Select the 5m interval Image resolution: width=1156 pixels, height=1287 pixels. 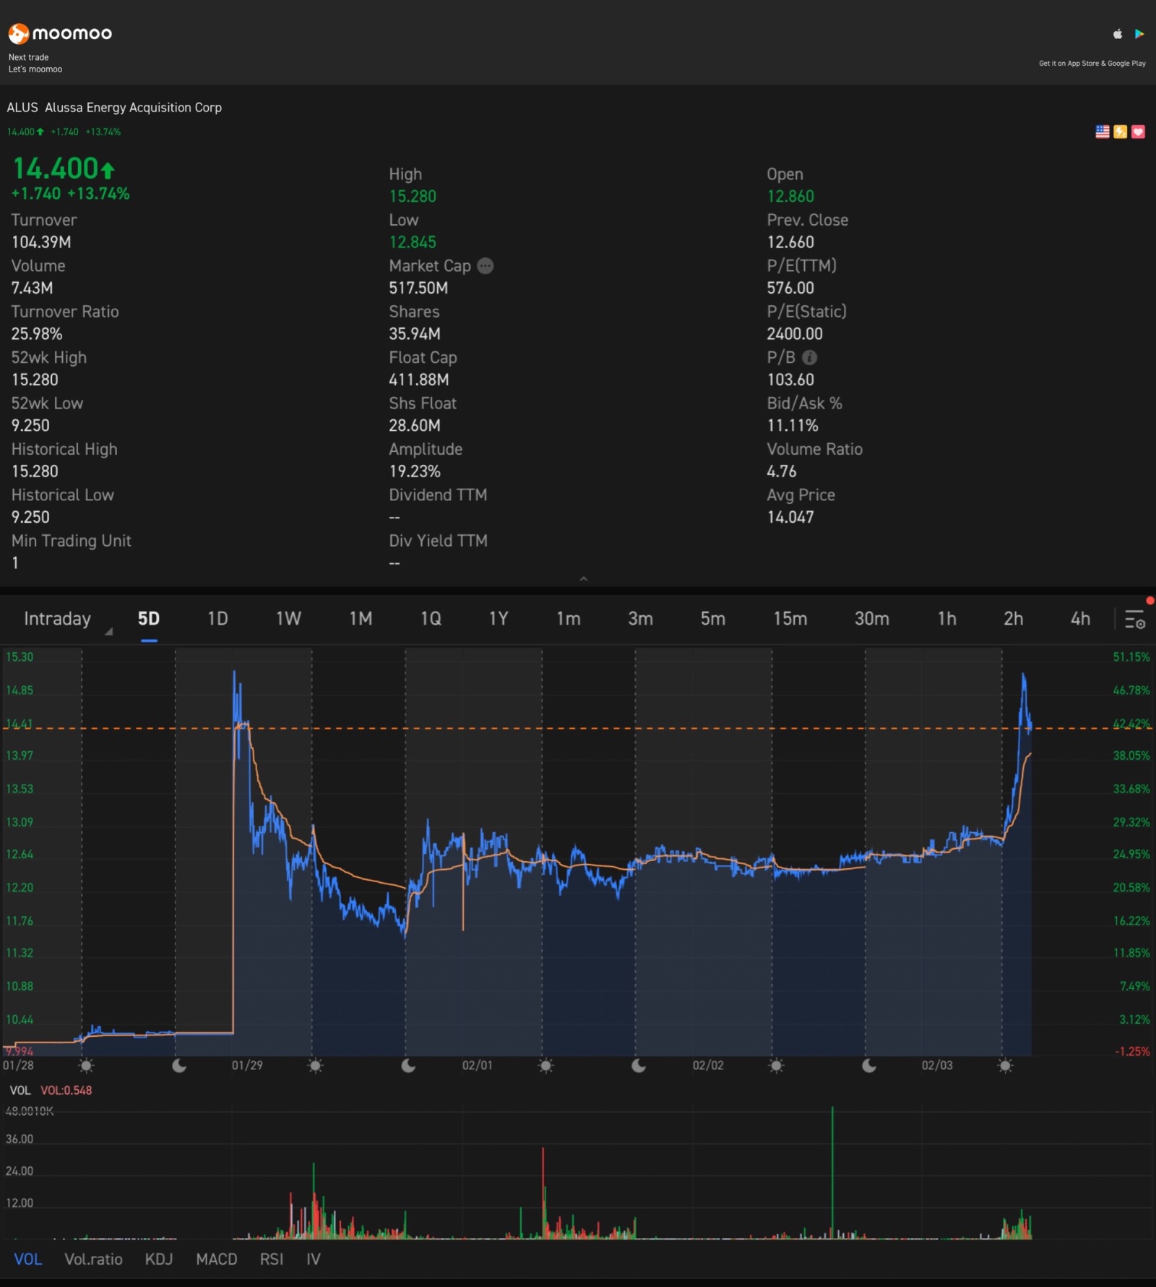tap(712, 619)
